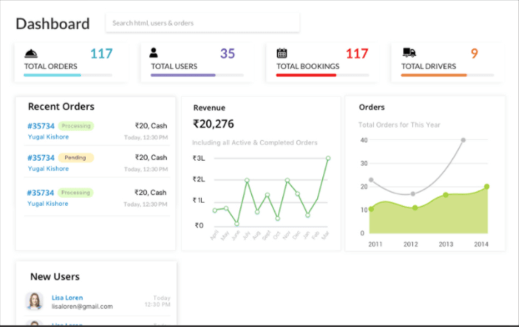Open the first #35734 order marked Processing
The width and height of the screenshot is (519, 327).
click(x=41, y=126)
